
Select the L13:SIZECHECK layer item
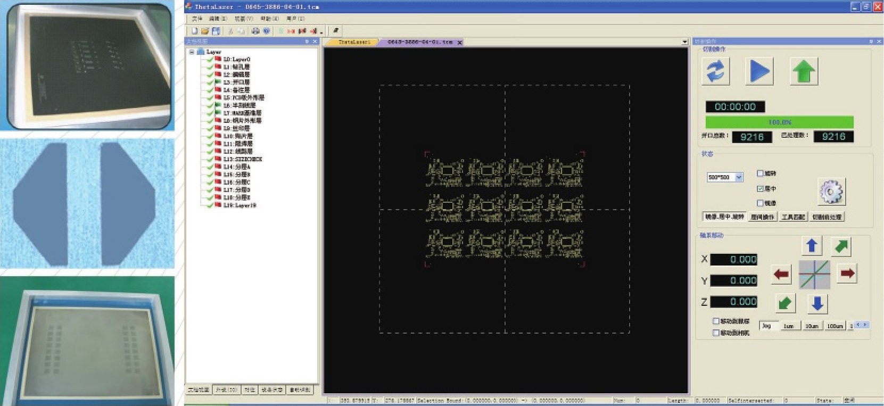pyautogui.click(x=243, y=159)
